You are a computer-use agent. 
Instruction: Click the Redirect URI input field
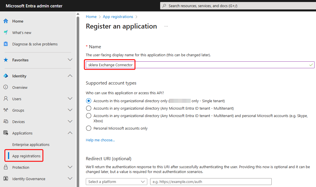pos(211,182)
